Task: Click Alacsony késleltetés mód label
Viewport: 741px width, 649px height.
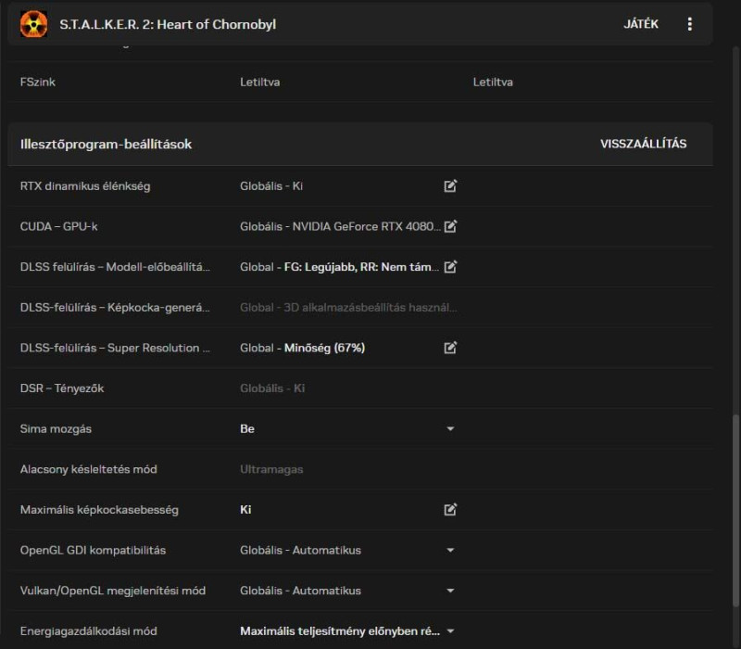Action: coord(88,469)
